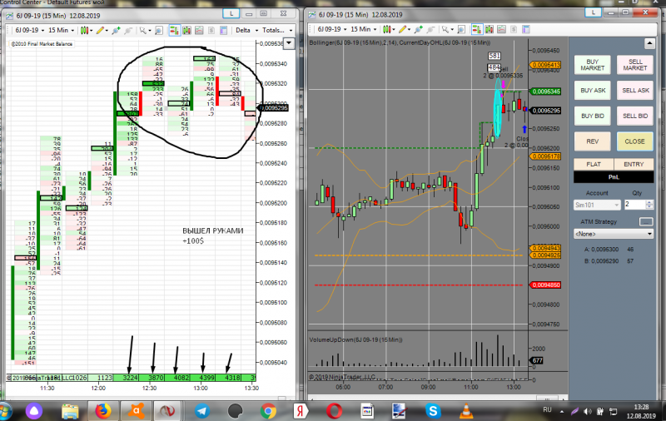Click the REV reverse position button
The image size is (666, 421).
click(593, 141)
